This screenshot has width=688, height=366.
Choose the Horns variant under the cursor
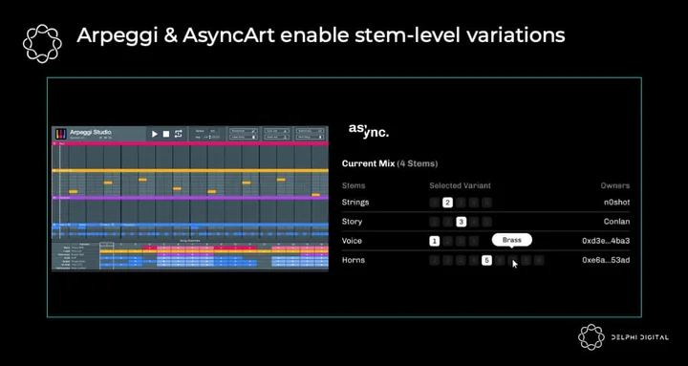[512, 260]
